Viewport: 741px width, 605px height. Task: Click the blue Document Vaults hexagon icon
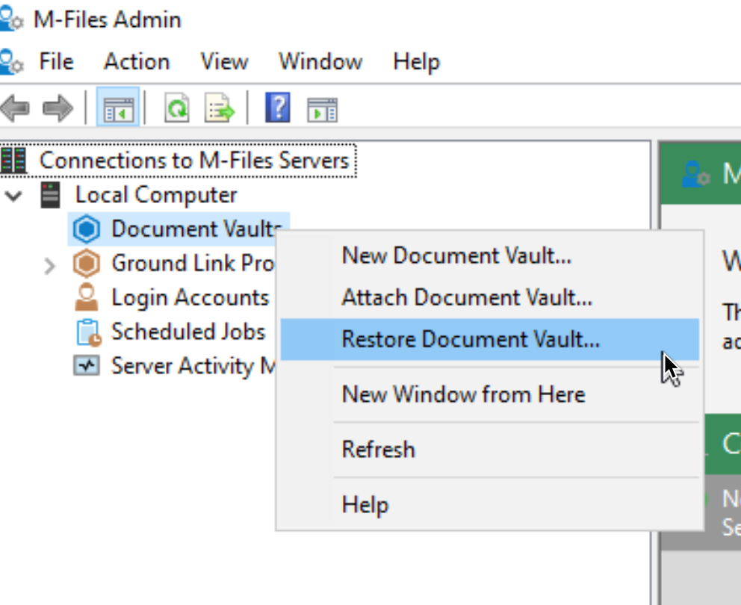pyautogui.click(x=87, y=229)
